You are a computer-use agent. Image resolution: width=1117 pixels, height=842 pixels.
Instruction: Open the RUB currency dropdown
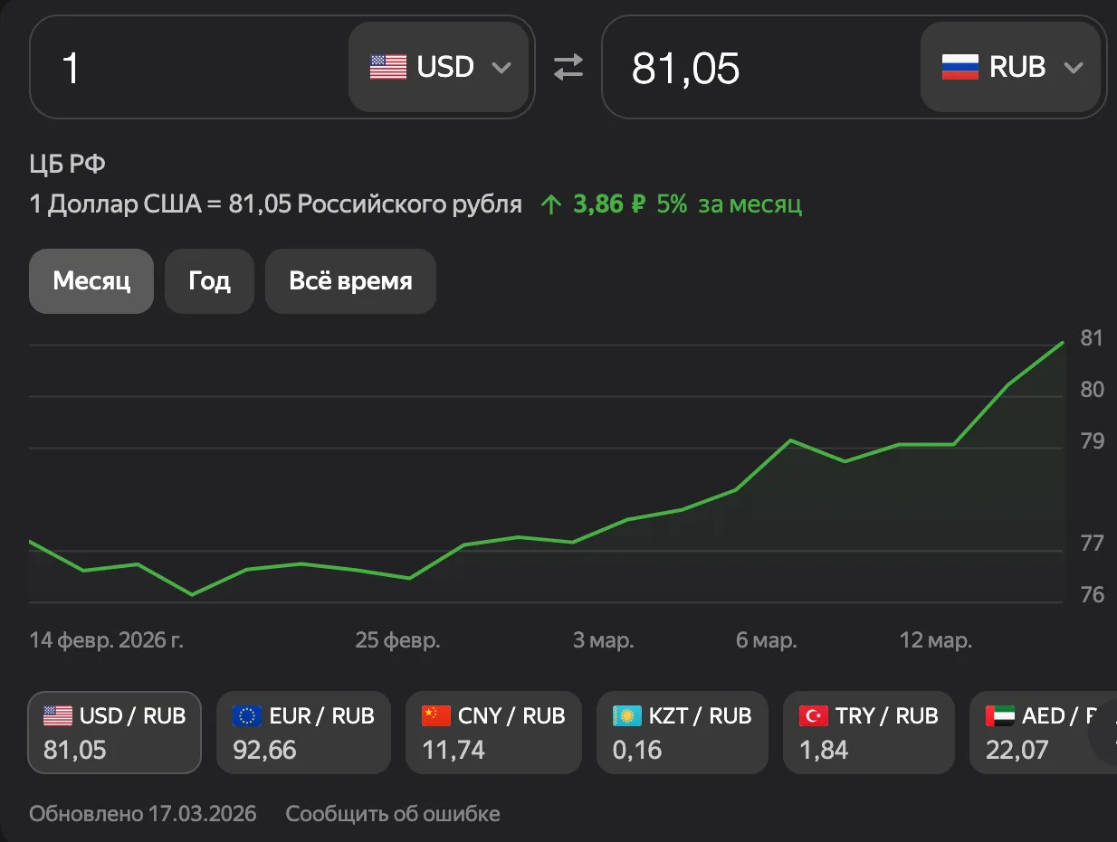(x=1011, y=67)
